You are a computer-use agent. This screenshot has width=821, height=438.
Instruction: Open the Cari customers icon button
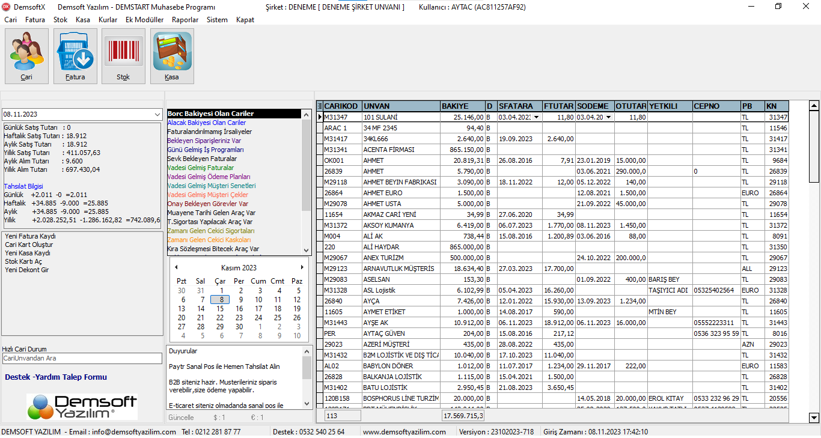[x=26, y=56]
